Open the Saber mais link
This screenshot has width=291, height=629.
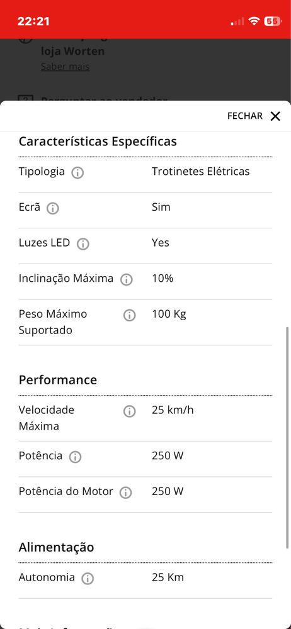point(65,66)
